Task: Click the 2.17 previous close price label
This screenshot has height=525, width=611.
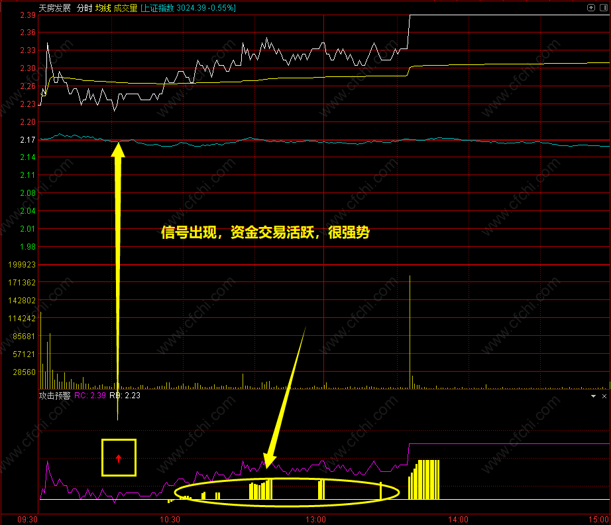Action: [x=28, y=140]
